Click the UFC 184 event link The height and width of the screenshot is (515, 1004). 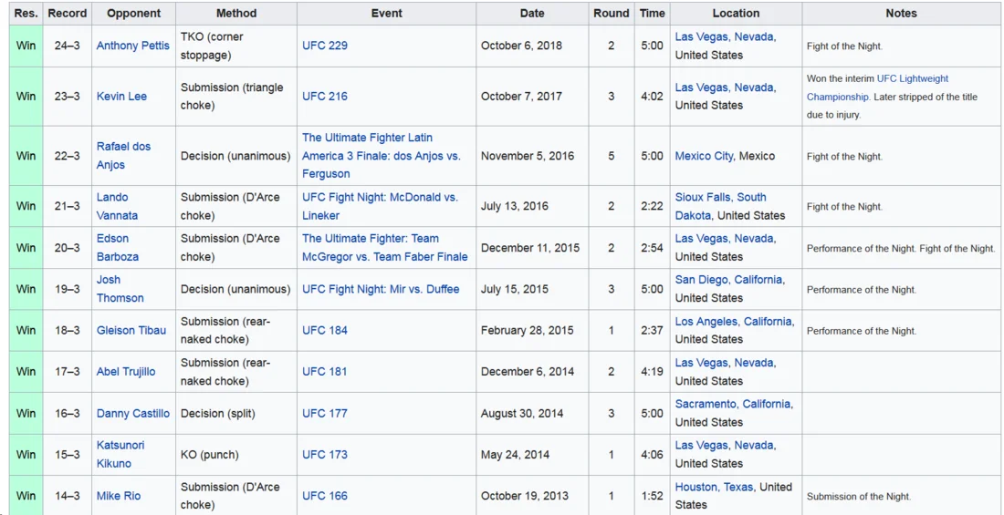tap(324, 330)
